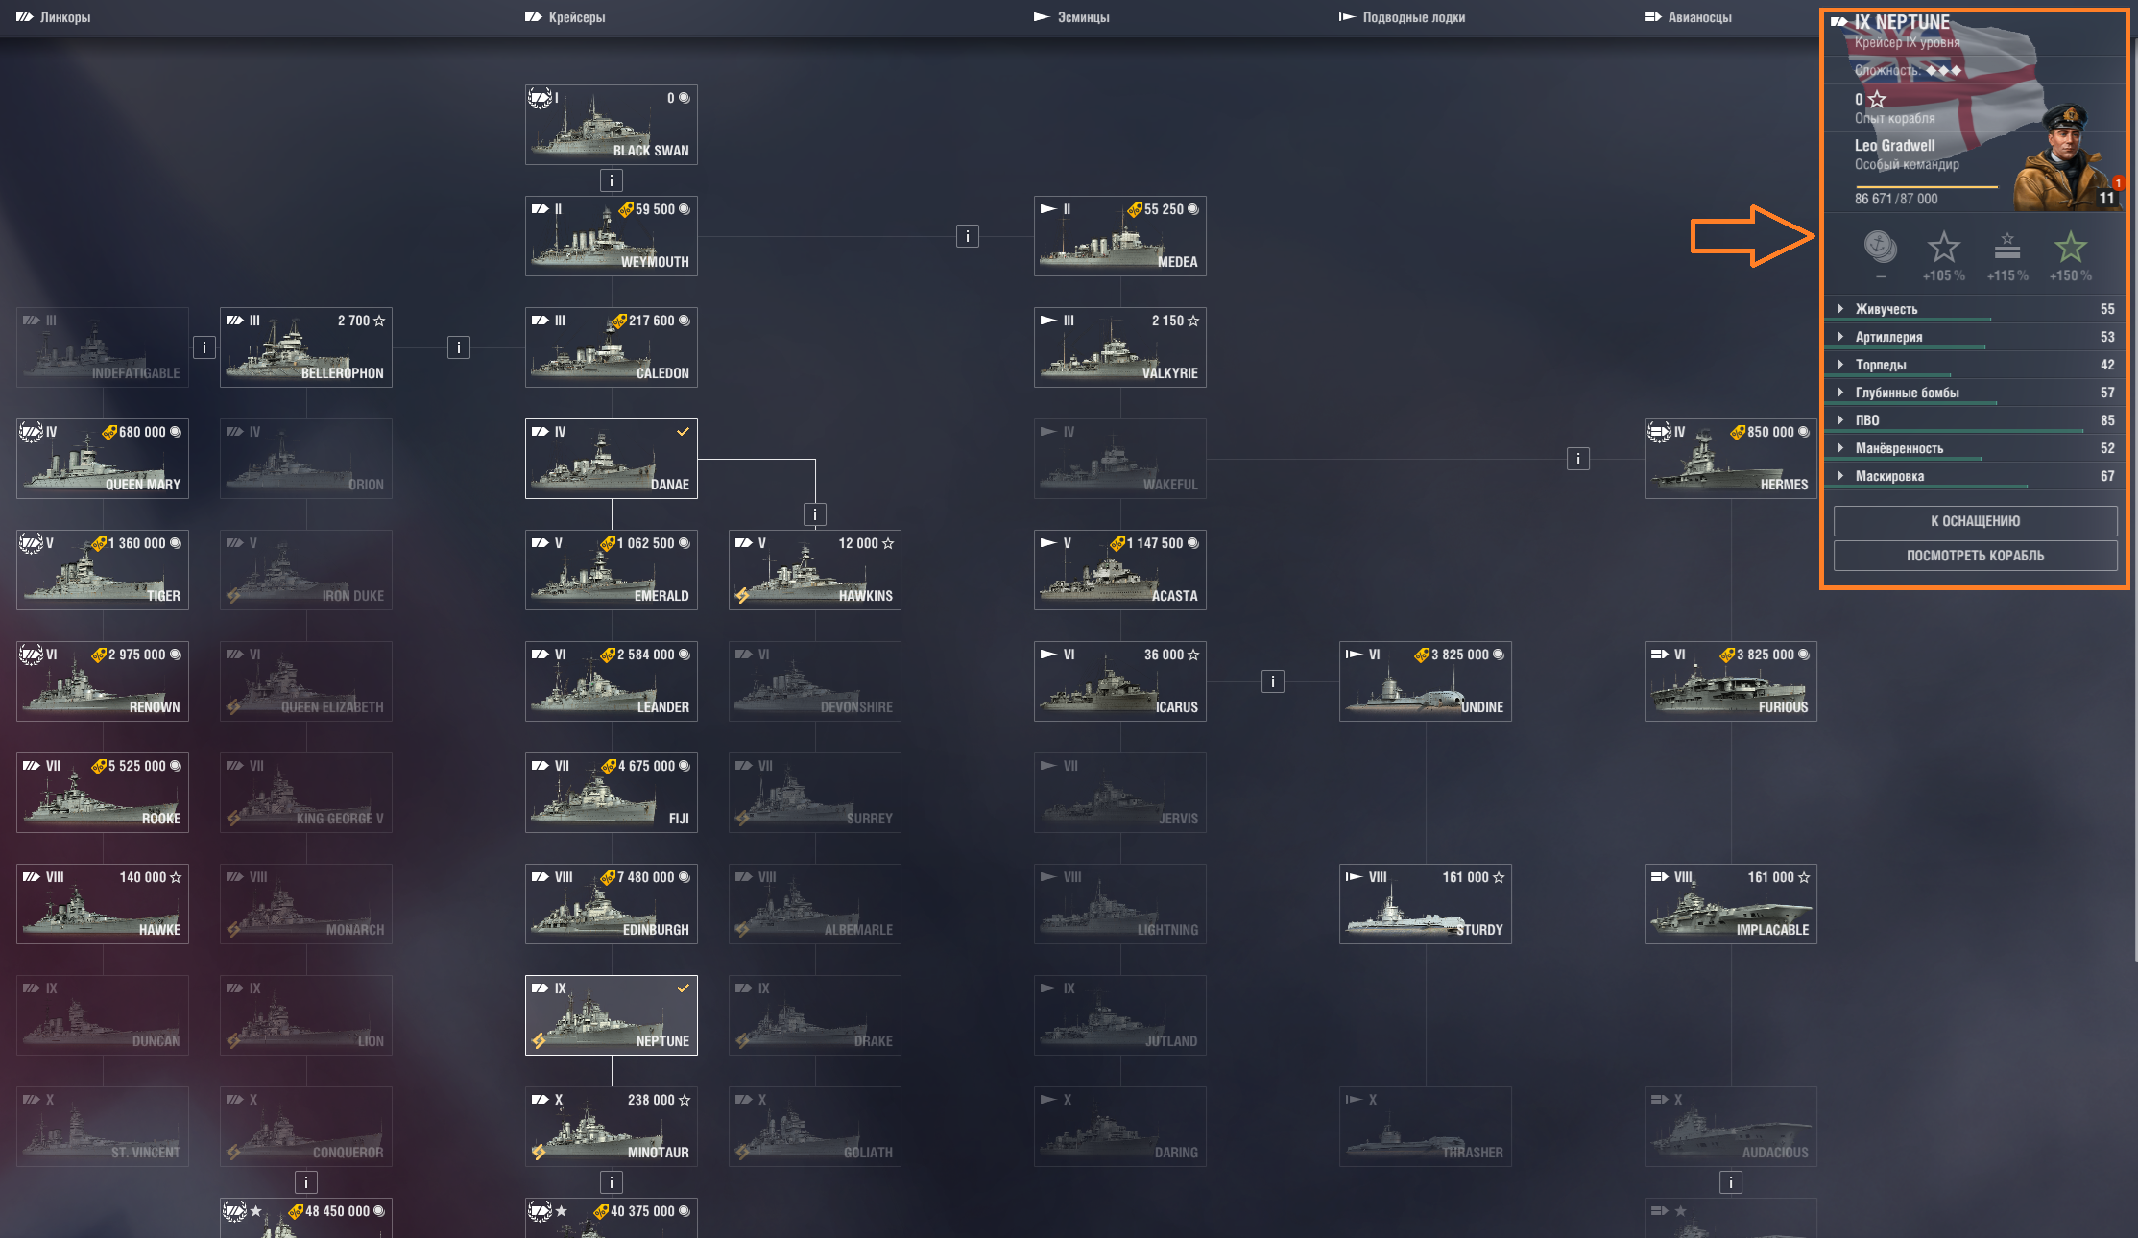Expand the Торпеды parameters
Viewport: 2138px width, 1238px height.
click(x=1975, y=365)
